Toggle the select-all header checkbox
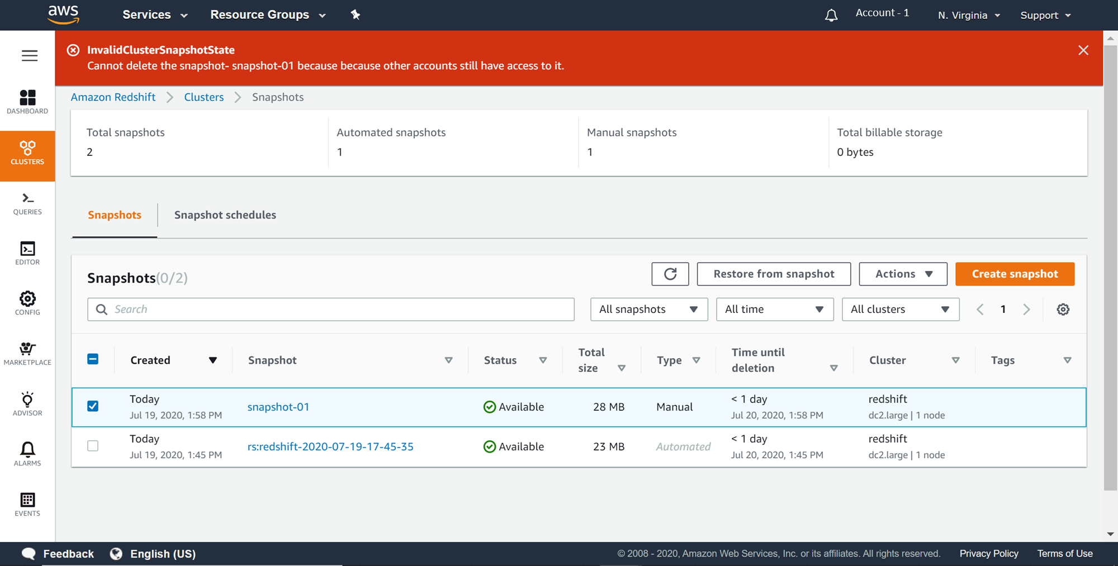The height and width of the screenshot is (566, 1118). [93, 359]
